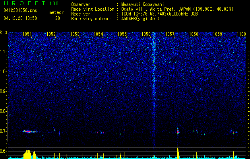
Task: Click the 1055 time marker
Action: [122, 34]
